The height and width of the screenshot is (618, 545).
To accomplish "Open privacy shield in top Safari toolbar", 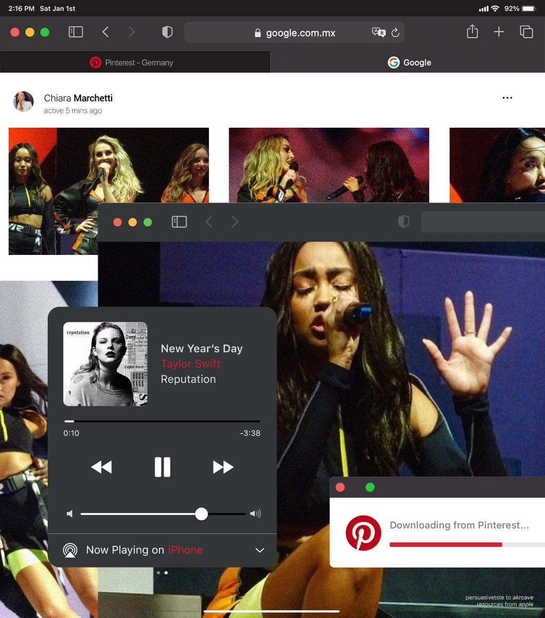I will coord(167,32).
